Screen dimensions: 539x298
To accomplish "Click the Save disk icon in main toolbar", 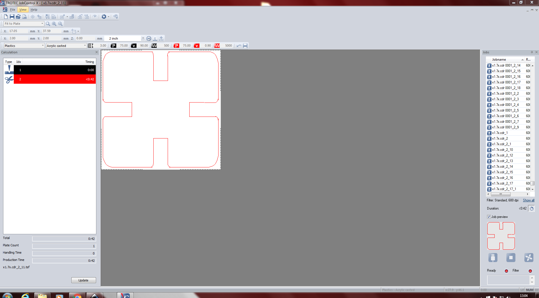I will point(12,17).
